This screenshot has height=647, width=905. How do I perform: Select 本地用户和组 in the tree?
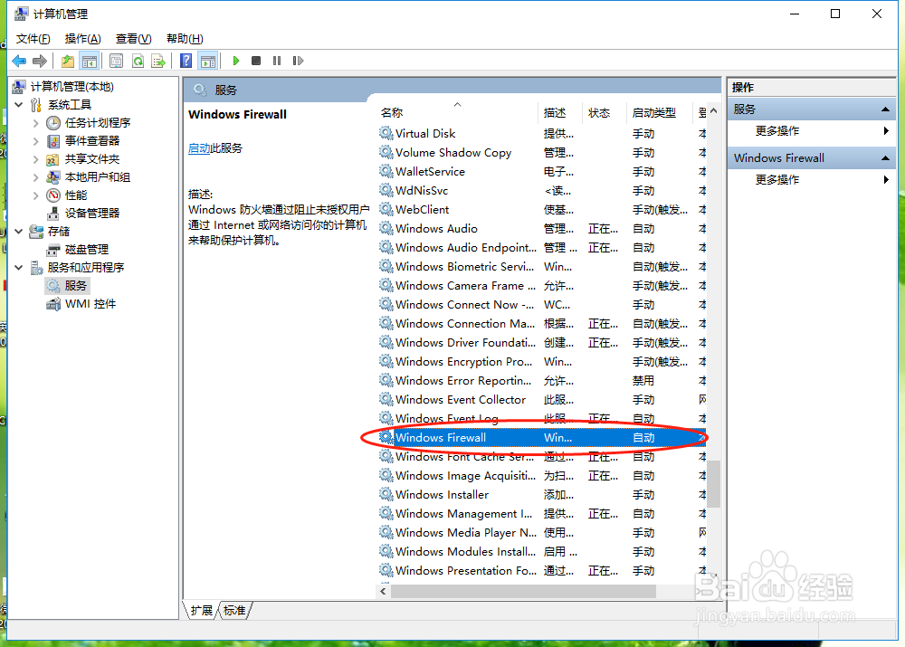[98, 177]
